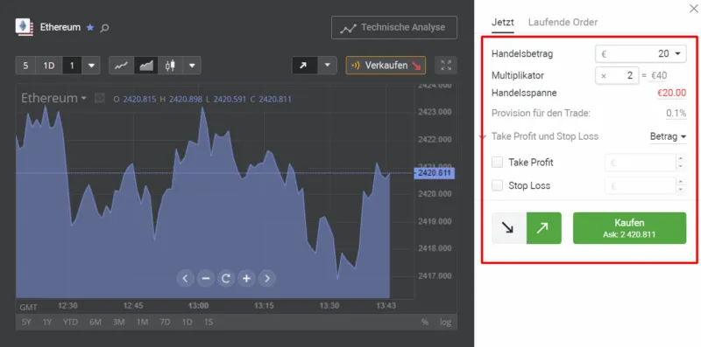The image size is (701, 347).
Task: Select the 1M time range
Action: [142, 322]
